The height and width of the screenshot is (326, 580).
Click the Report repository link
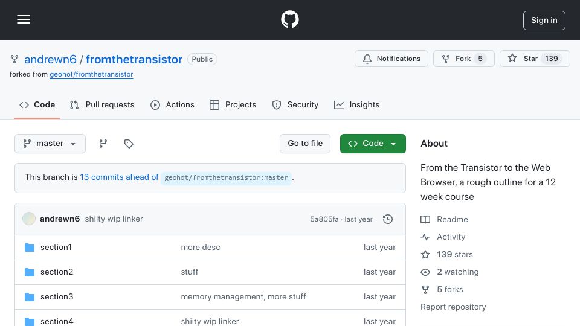click(x=453, y=307)
